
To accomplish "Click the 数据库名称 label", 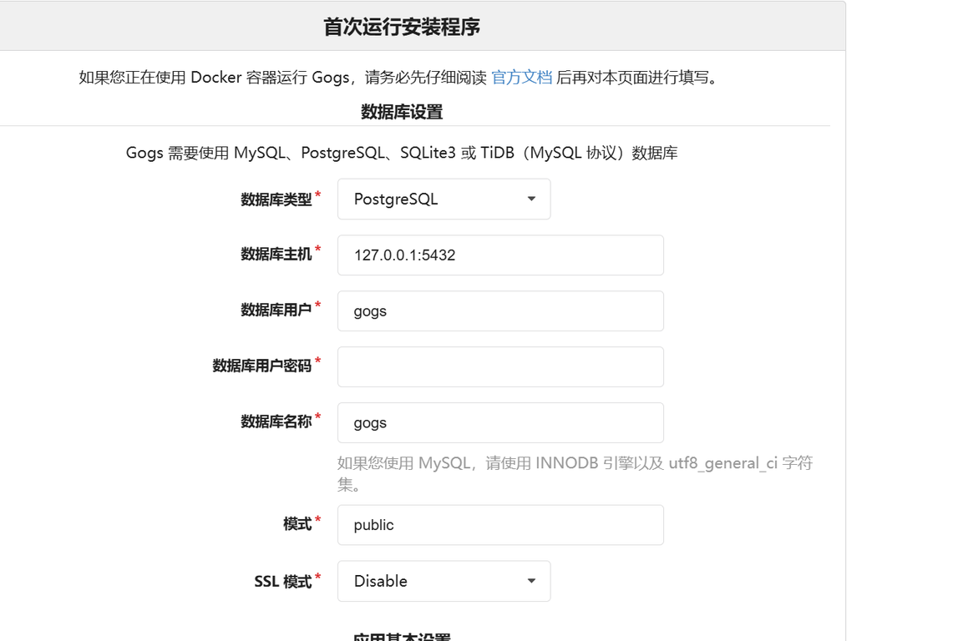I will [x=276, y=421].
